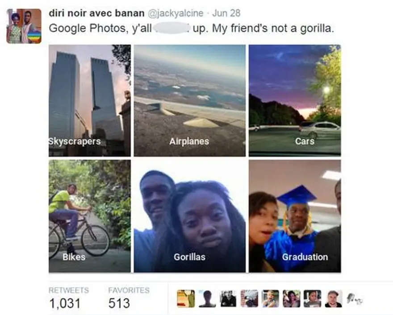The image size is (393, 315).
Task: Open the Skyscrapers photo album thumbnail
Action: click(x=90, y=100)
